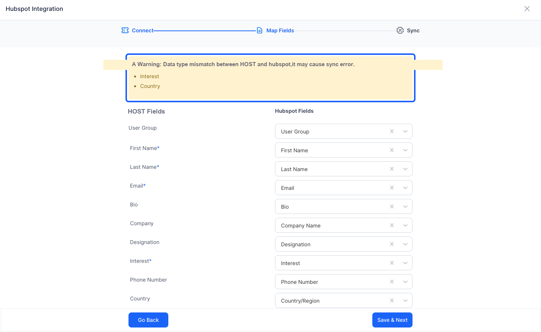Clear the User Group field selection
The image size is (541, 332).
392,131
